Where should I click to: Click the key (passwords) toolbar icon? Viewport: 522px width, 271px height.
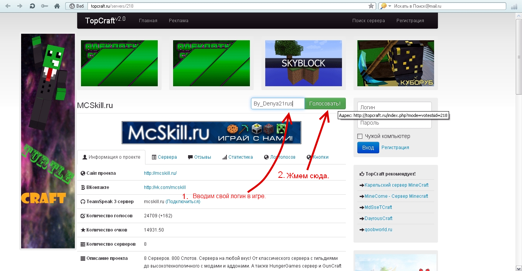[x=45, y=6]
